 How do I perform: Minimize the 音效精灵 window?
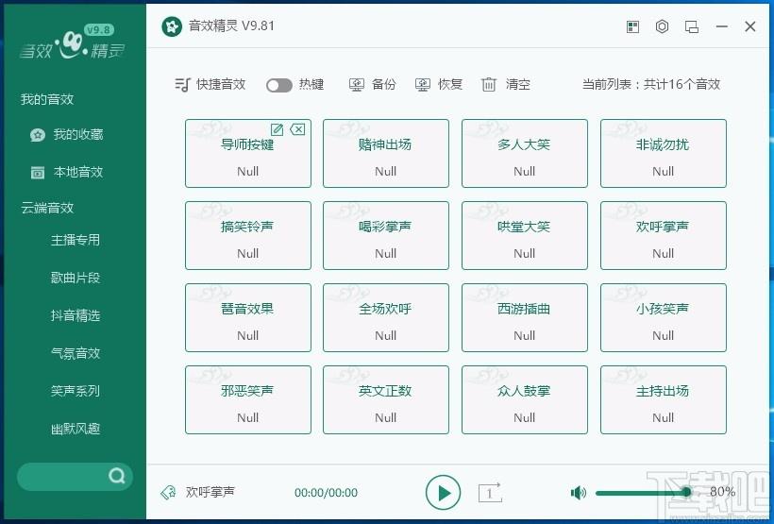(722, 26)
